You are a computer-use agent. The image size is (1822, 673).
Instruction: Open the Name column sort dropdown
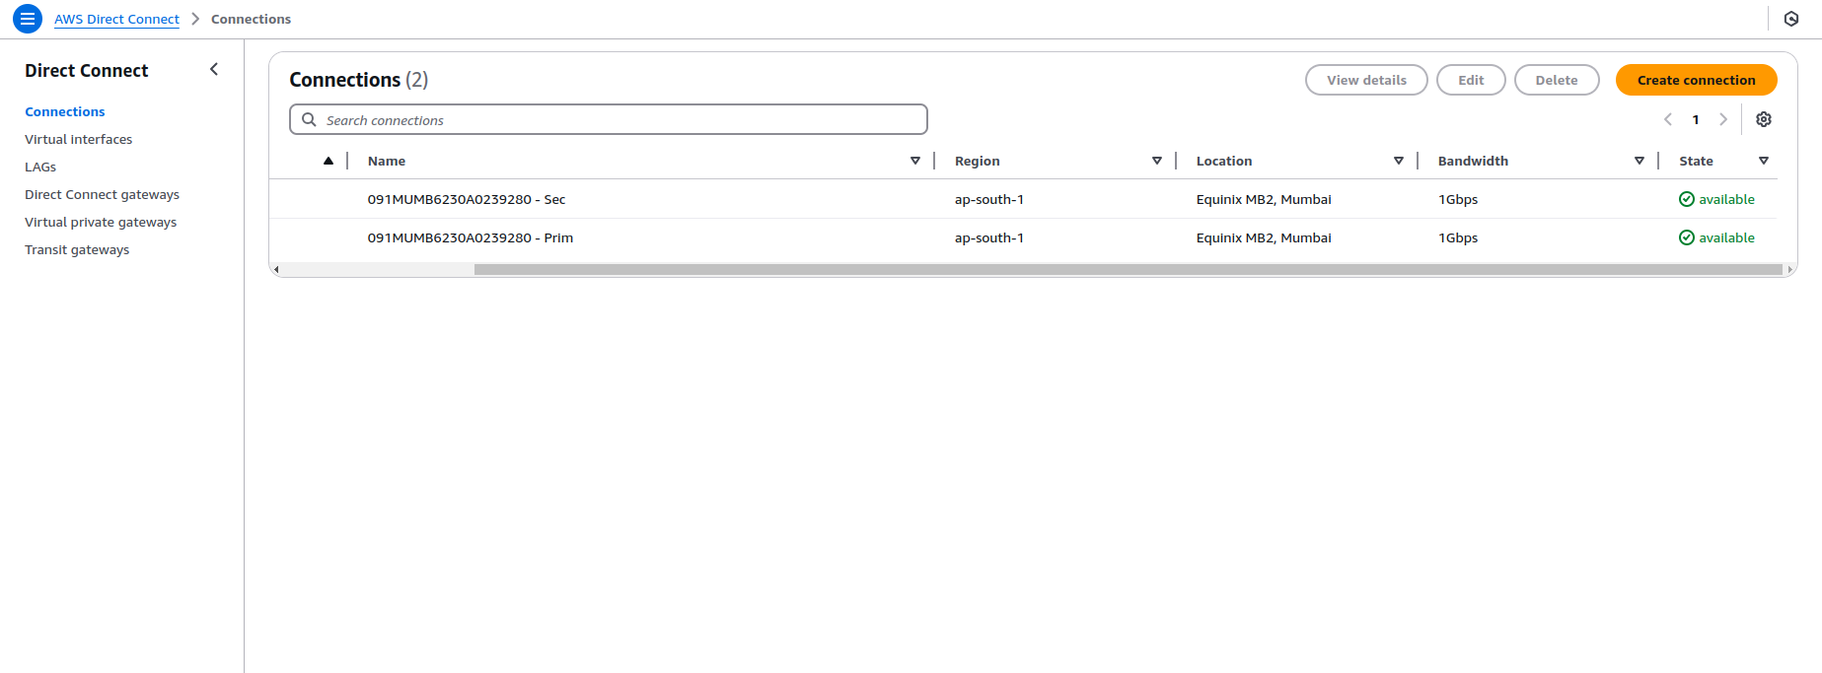(915, 161)
